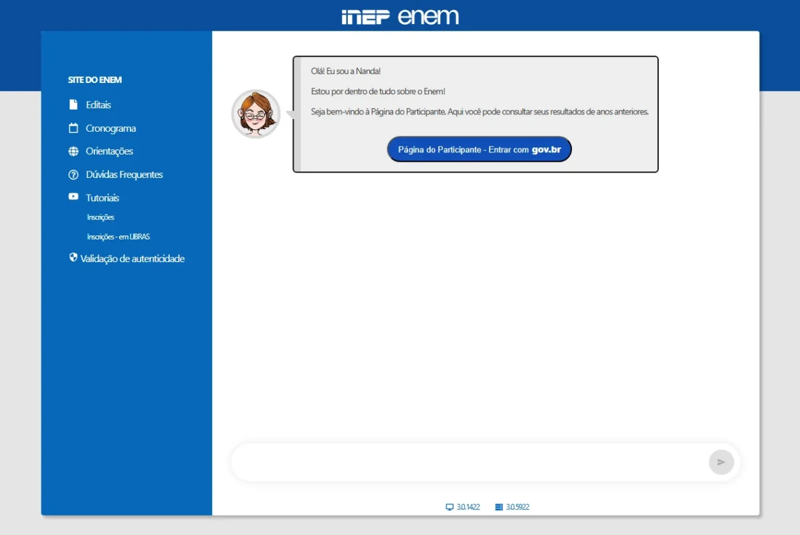
Task: Open the Editais link
Action: coord(98,104)
